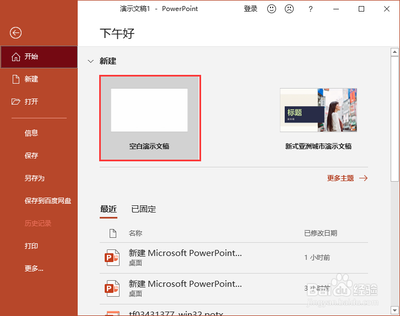Maximize the PowerPoint window

tap(361, 9)
